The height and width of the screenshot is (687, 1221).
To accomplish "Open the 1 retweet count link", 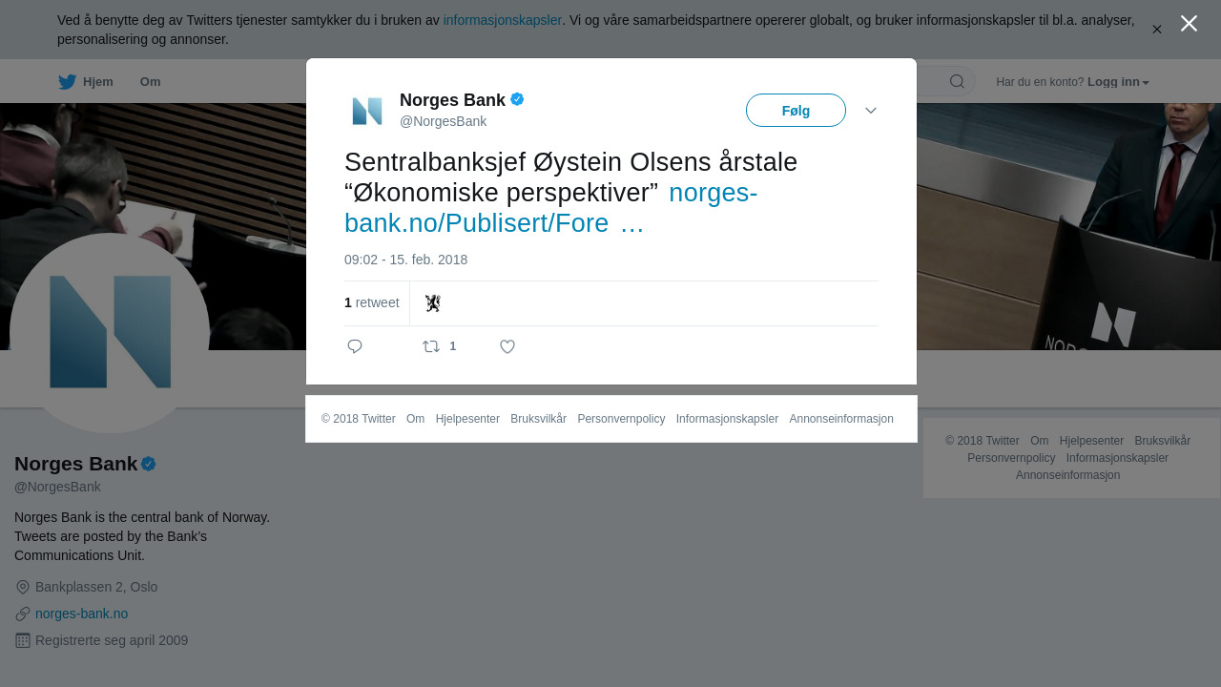I will point(372,302).
